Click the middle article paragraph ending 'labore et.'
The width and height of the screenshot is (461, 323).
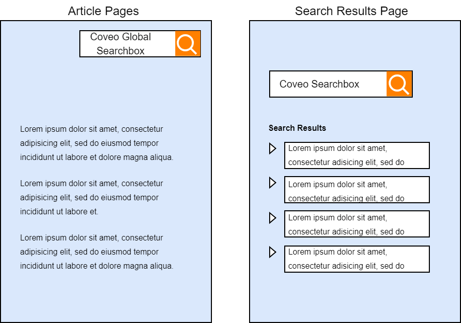pyautogui.click(x=91, y=197)
